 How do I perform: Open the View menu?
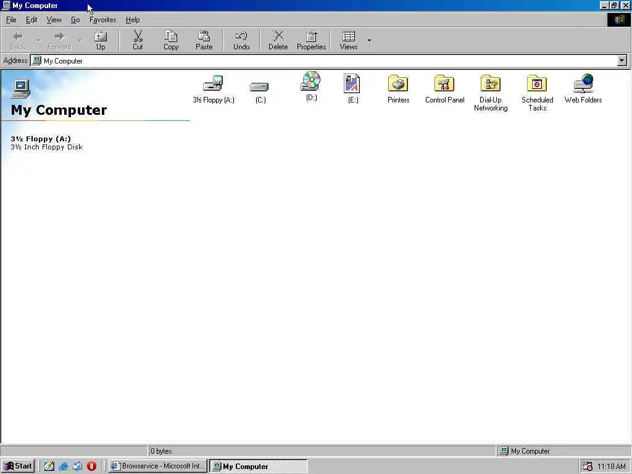point(54,20)
